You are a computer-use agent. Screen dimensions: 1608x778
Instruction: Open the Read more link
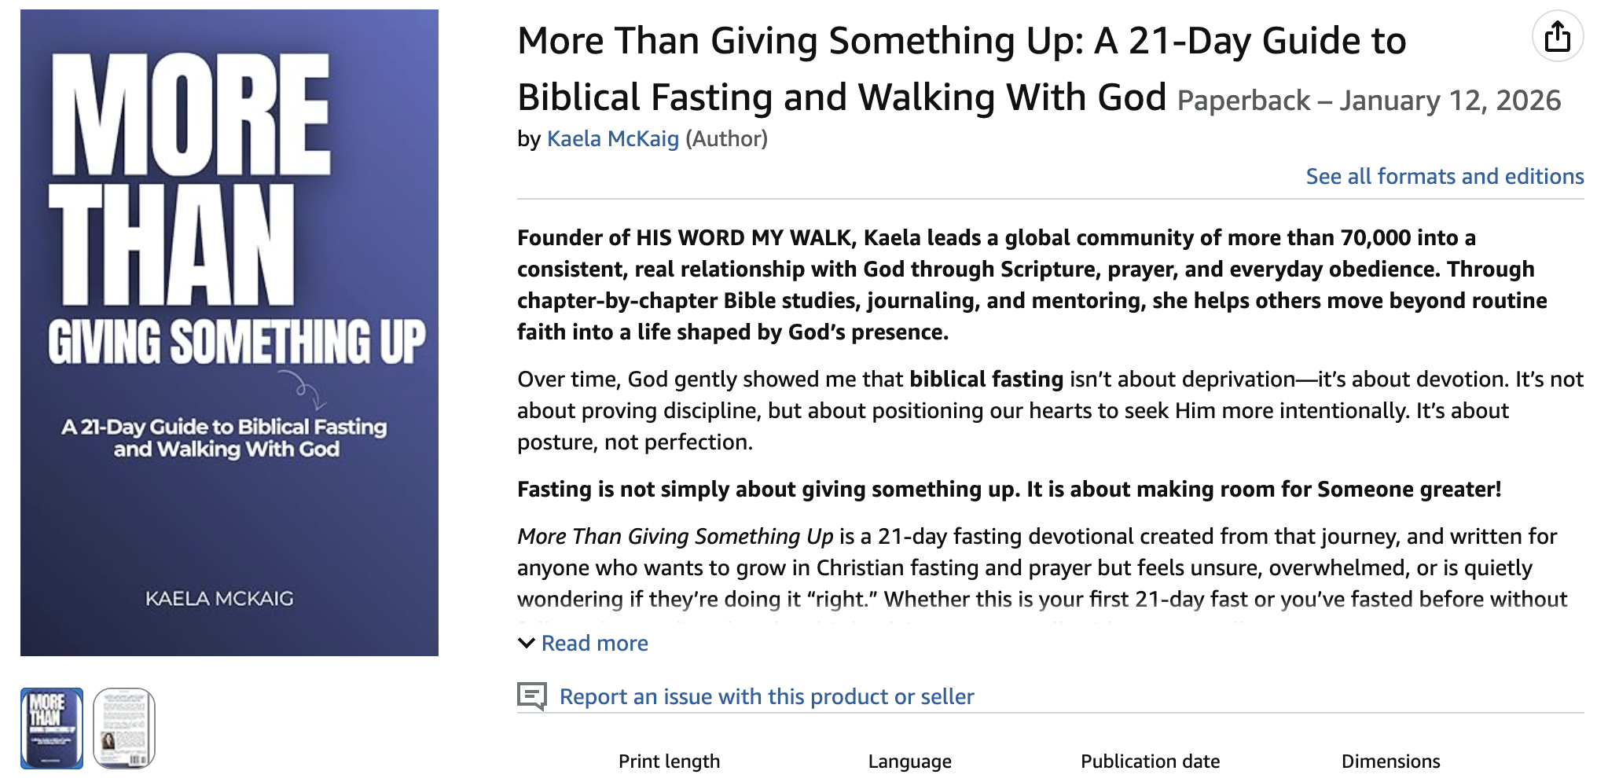594,643
